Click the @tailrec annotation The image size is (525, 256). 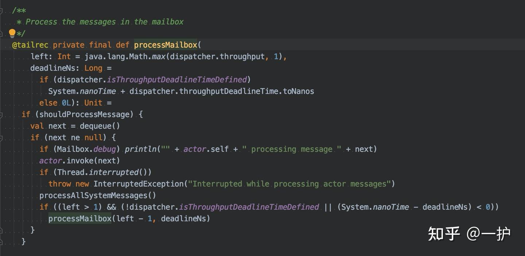(30, 45)
